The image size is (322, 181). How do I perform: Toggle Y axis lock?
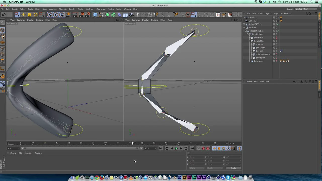click(x=56, y=15)
